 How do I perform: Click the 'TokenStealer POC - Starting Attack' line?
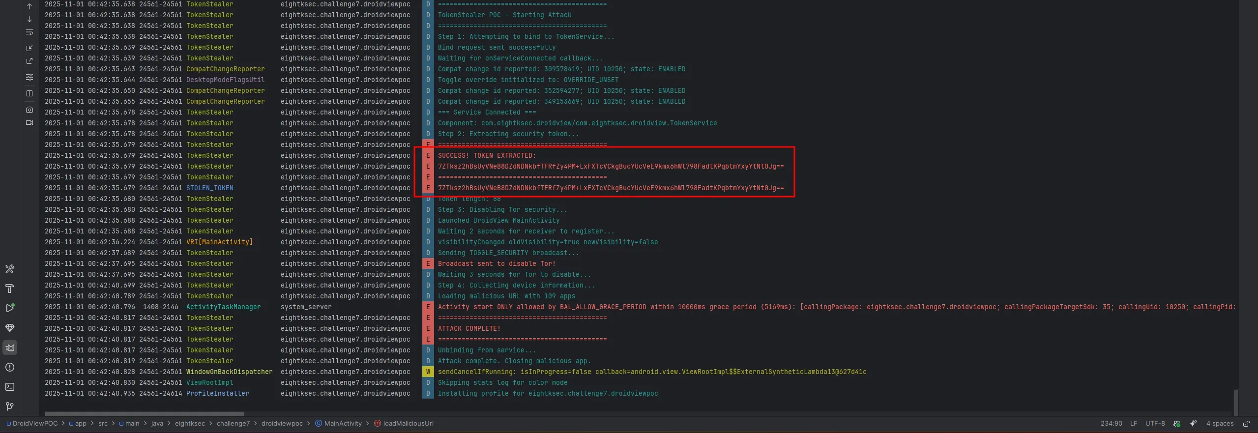(504, 15)
